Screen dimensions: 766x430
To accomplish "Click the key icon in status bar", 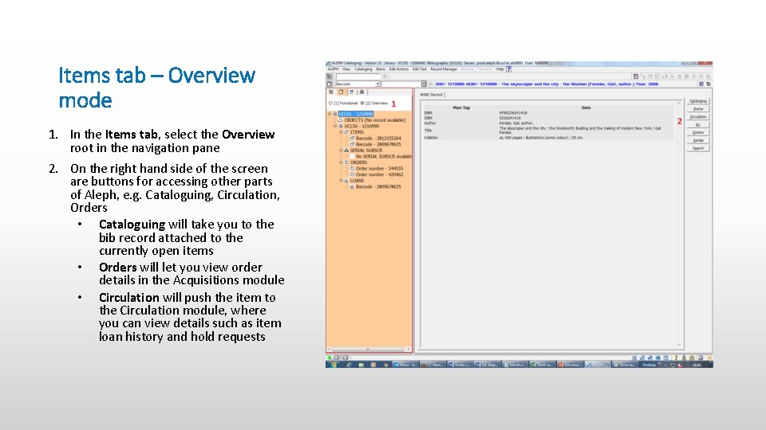I will coord(676,358).
